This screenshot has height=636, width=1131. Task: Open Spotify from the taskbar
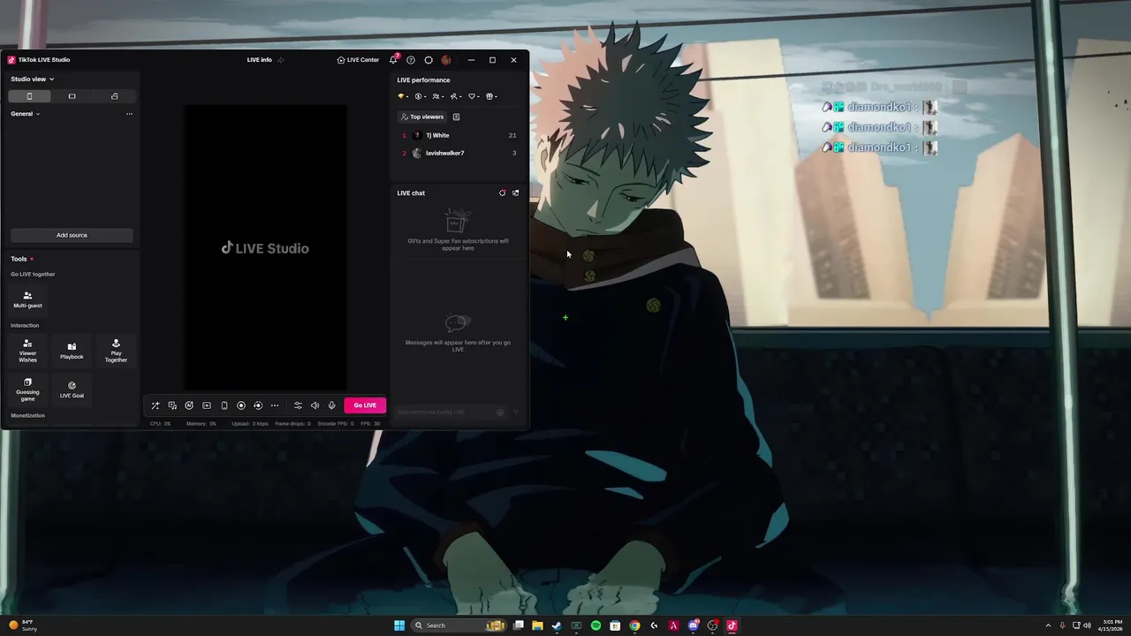coord(596,625)
